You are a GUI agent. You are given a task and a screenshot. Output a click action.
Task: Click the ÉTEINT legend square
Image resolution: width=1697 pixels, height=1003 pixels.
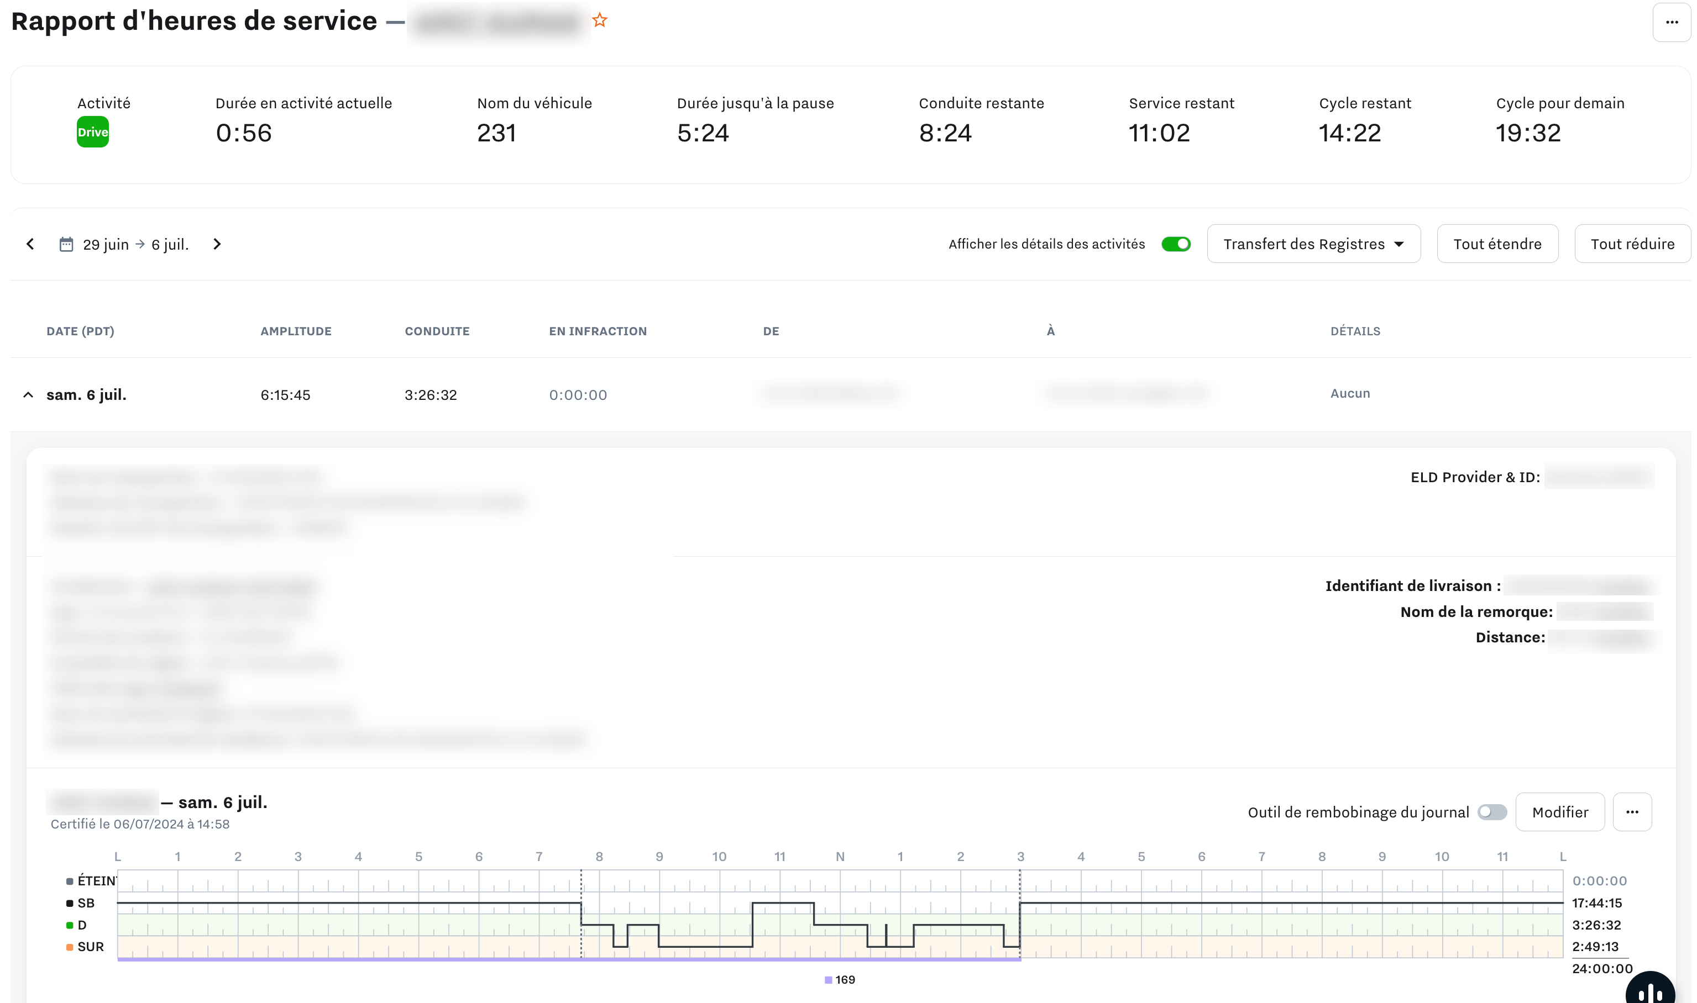(70, 881)
